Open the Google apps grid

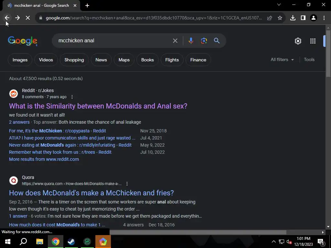[x=313, y=41]
